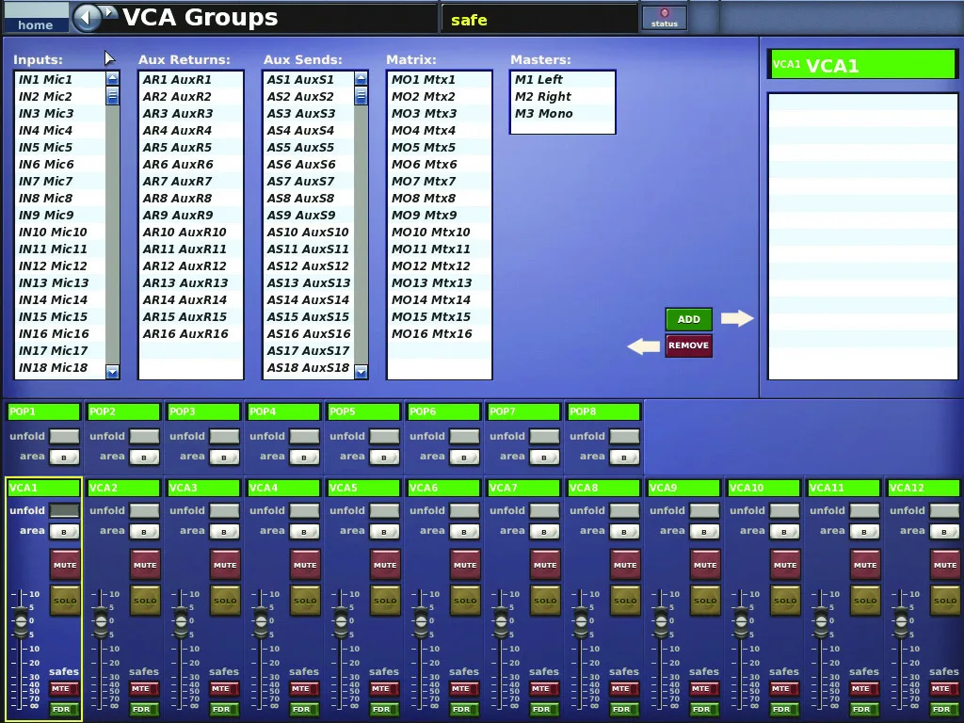Viewport: 964px width, 723px height.
Task: Select IN18 Mic18 in the Inputs list
Action: pyautogui.click(x=59, y=368)
